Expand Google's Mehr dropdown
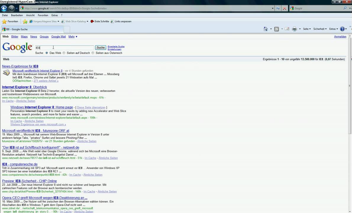352x213 pixels. (x=73, y=37)
